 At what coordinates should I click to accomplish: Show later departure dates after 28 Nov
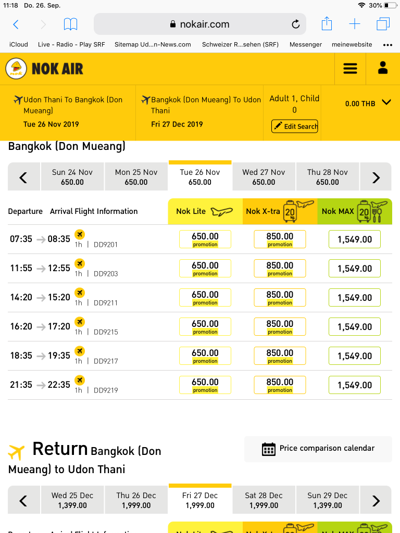376,177
